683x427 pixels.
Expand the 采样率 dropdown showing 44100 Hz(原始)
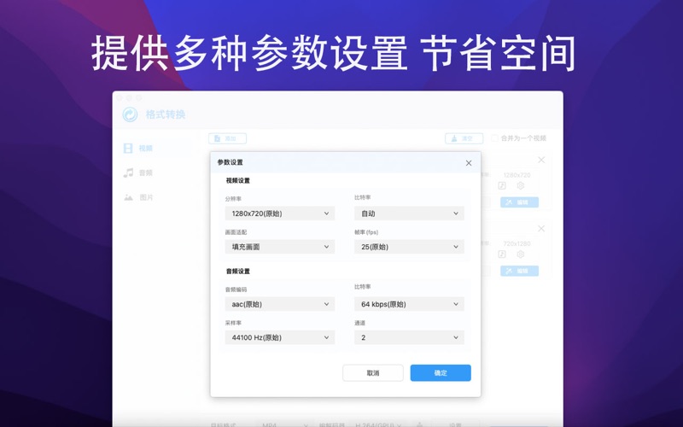tap(280, 337)
